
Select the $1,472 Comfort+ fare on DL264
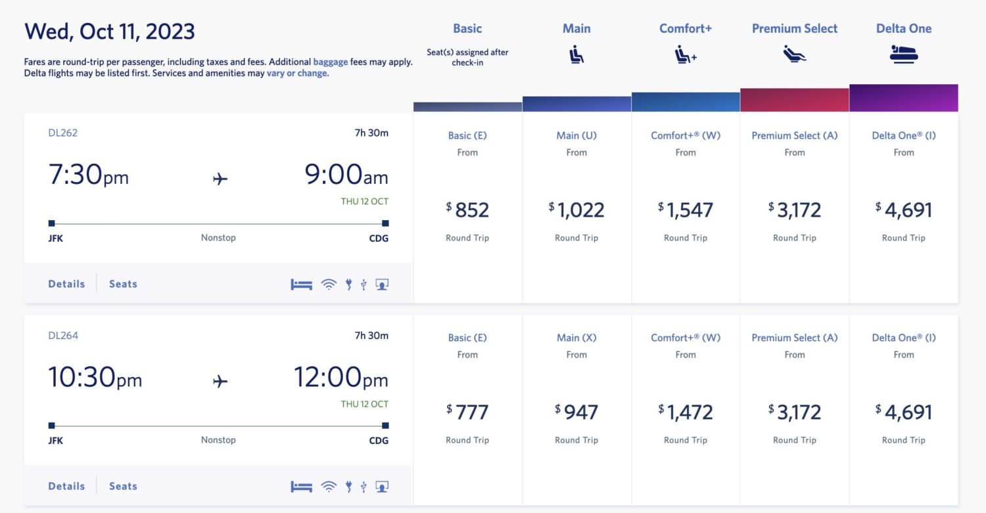686,412
